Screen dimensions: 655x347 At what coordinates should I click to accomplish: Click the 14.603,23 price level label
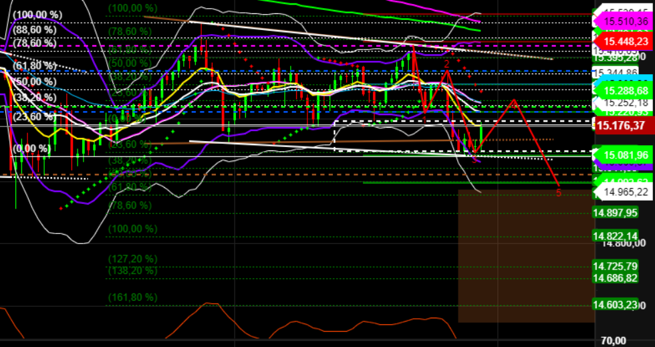[615, 305]
